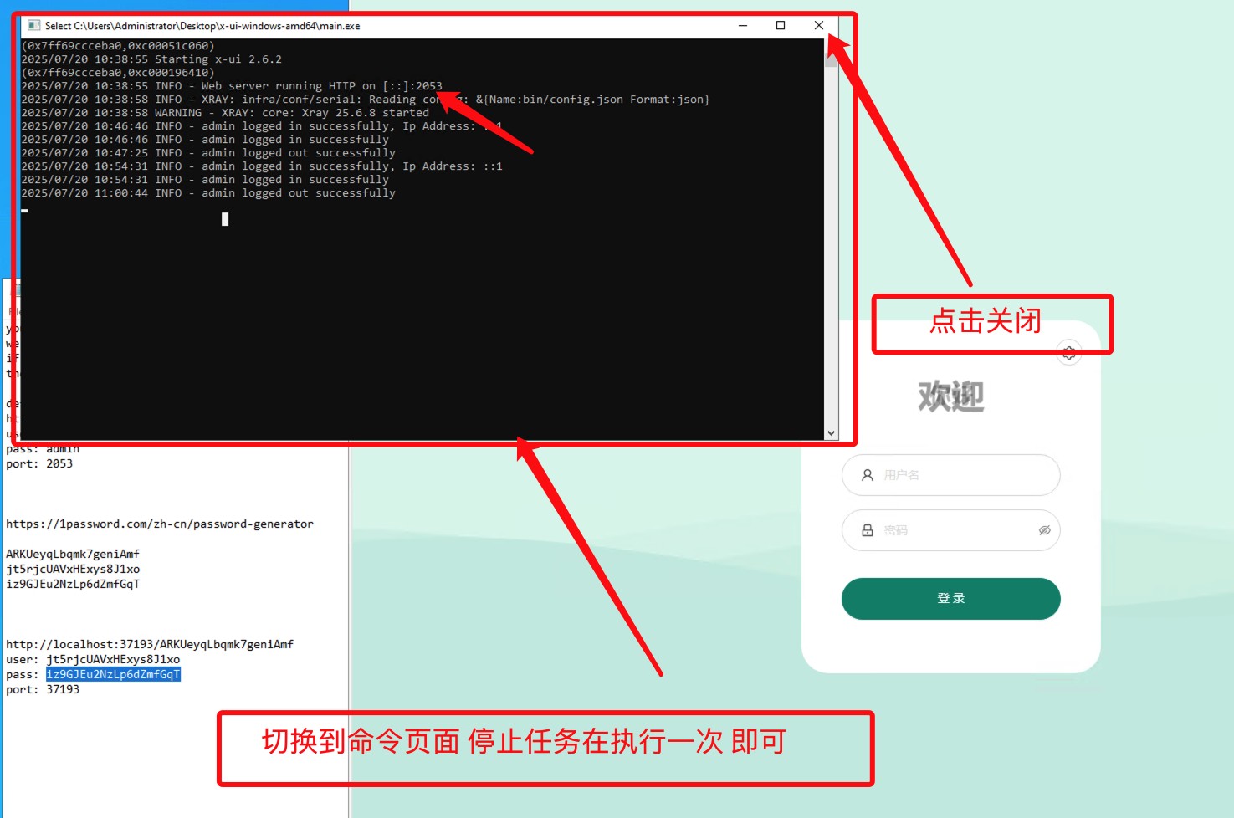This screenshot has width=1234, height=818.
Task: Click the user icon in username field
Action: (868, 475)
